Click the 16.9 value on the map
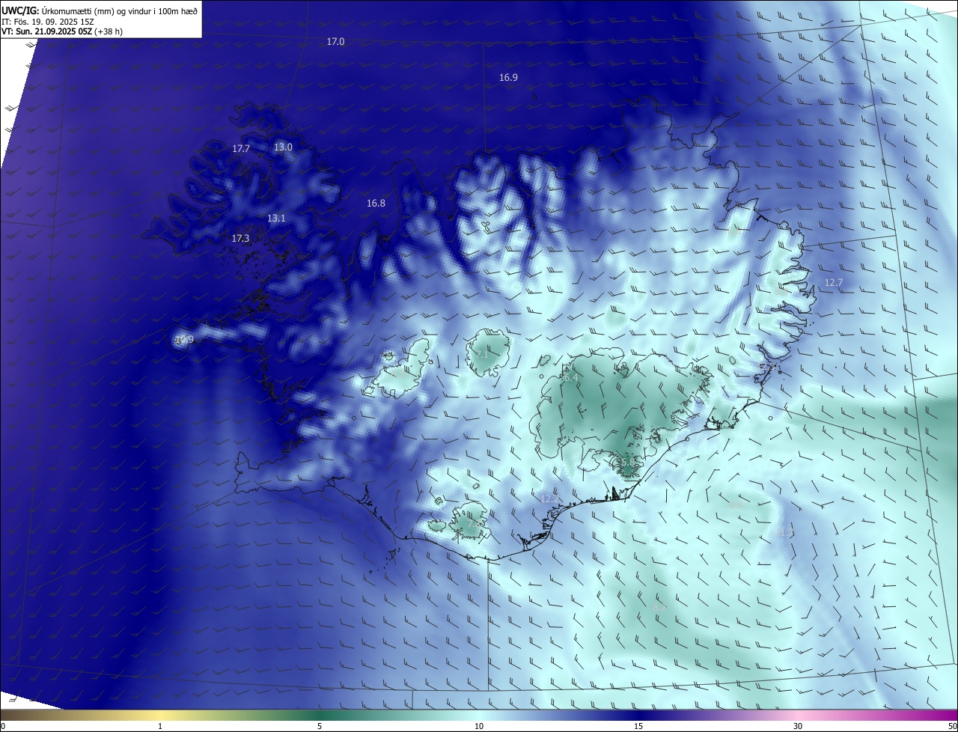This screenshot has width=958, height=732. coord(508,78)
